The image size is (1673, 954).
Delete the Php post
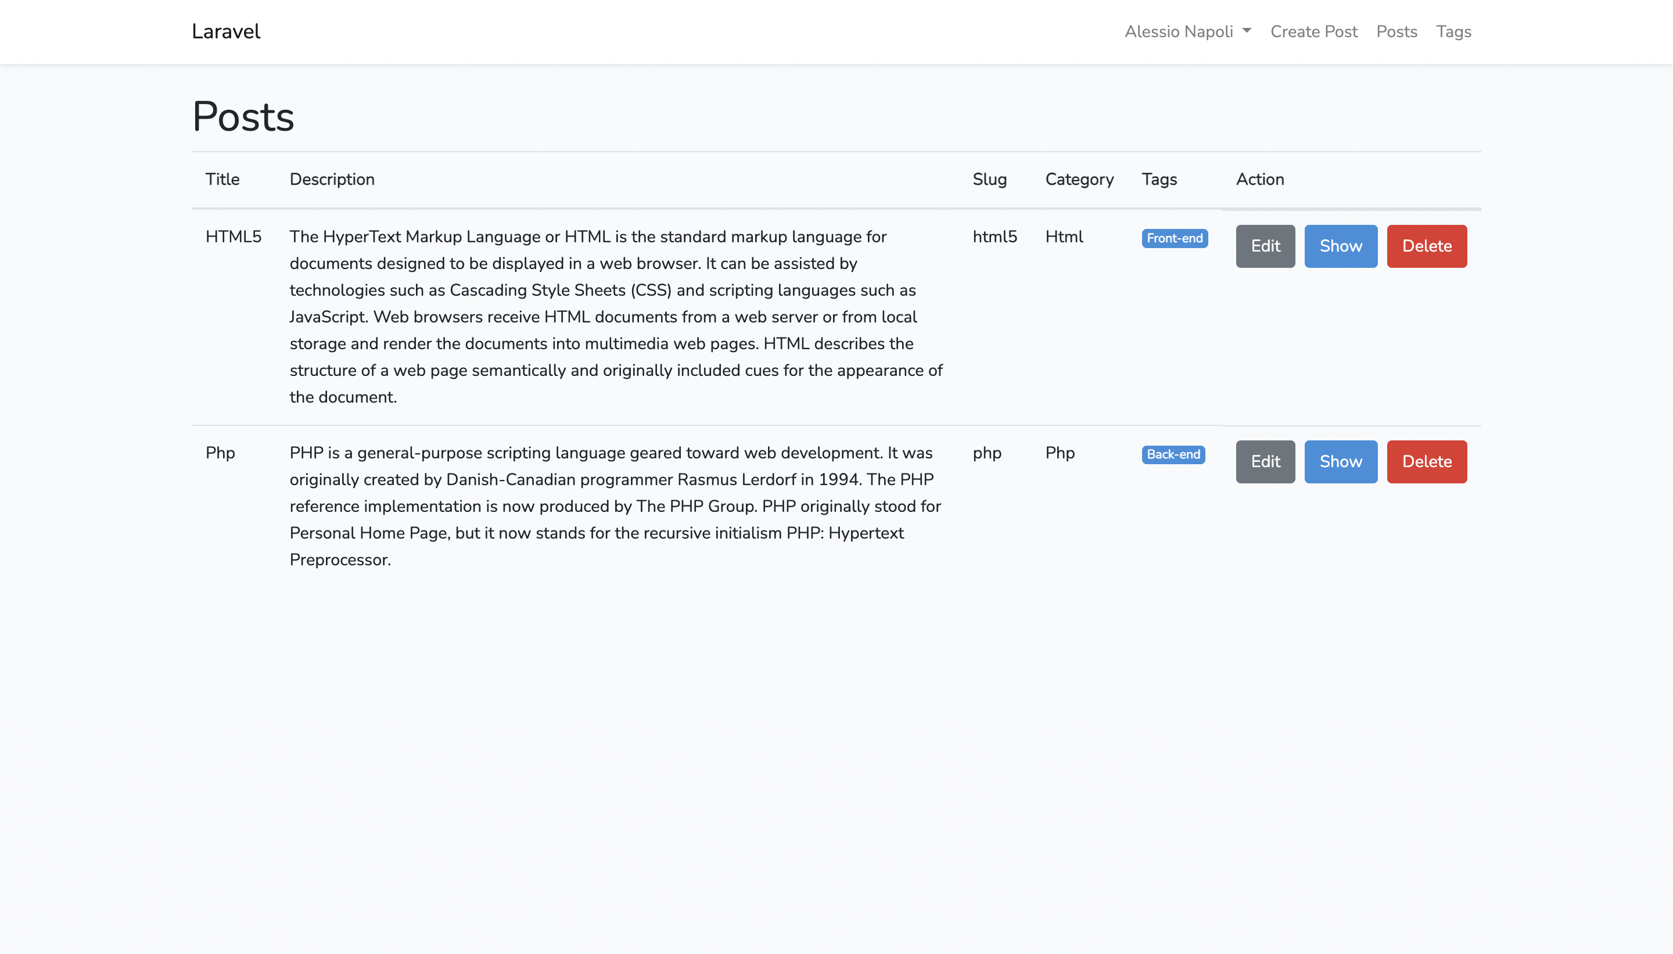[x=1427, y=461]
